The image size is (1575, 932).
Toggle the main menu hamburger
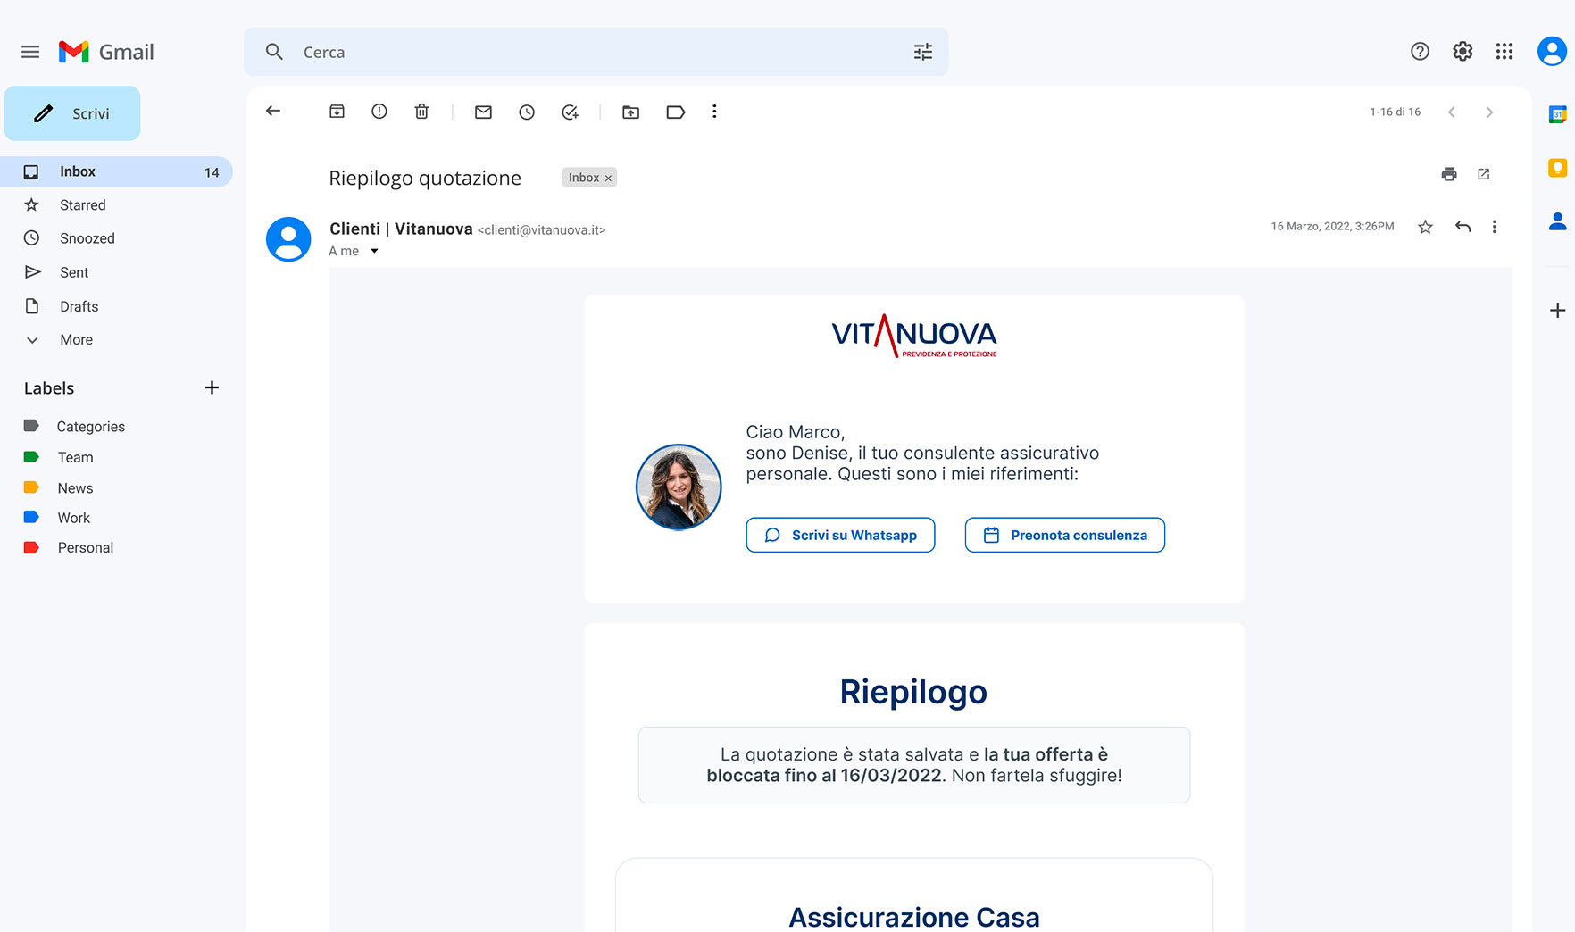30,52
